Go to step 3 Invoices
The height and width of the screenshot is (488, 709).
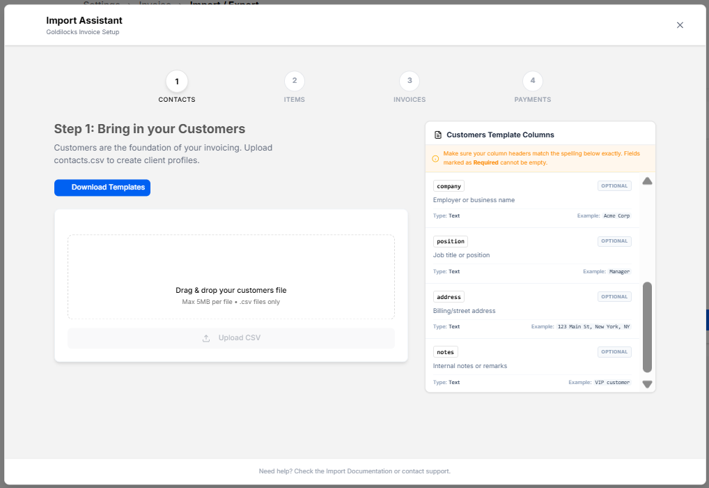point(410,81)
